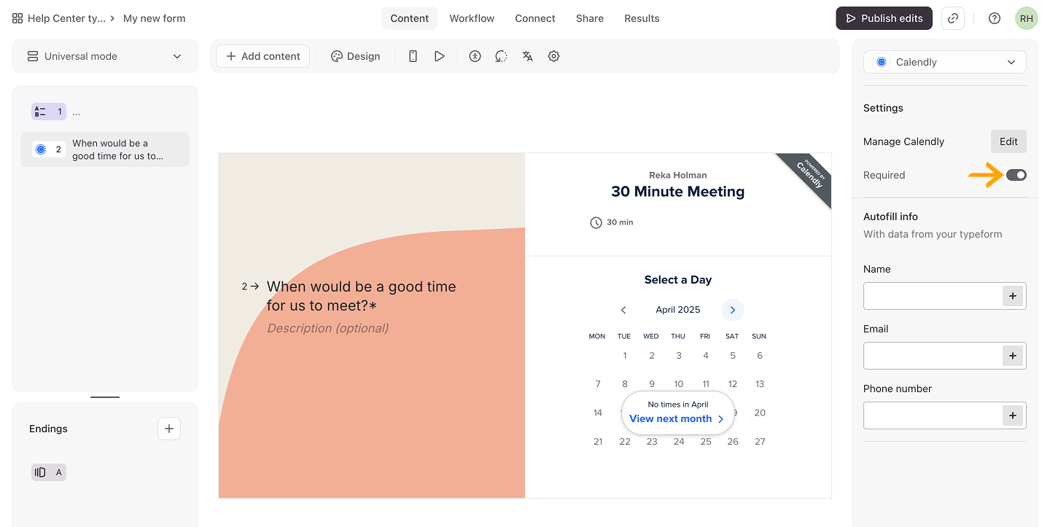1050x527 pixels.
Task: Select question 2 Calendly item
Action: pyautogui.click(x=105, y=149)
